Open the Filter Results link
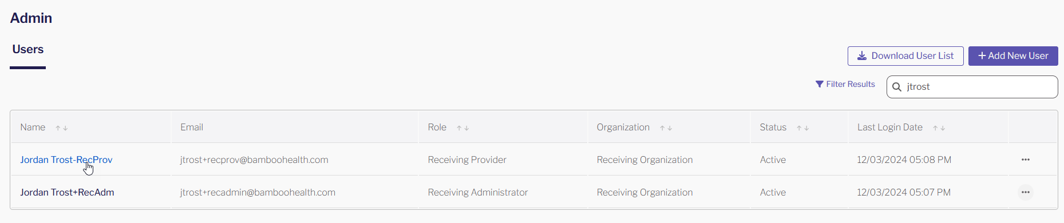This screenshot has width=1064, height=223. [x=845, y=84]
